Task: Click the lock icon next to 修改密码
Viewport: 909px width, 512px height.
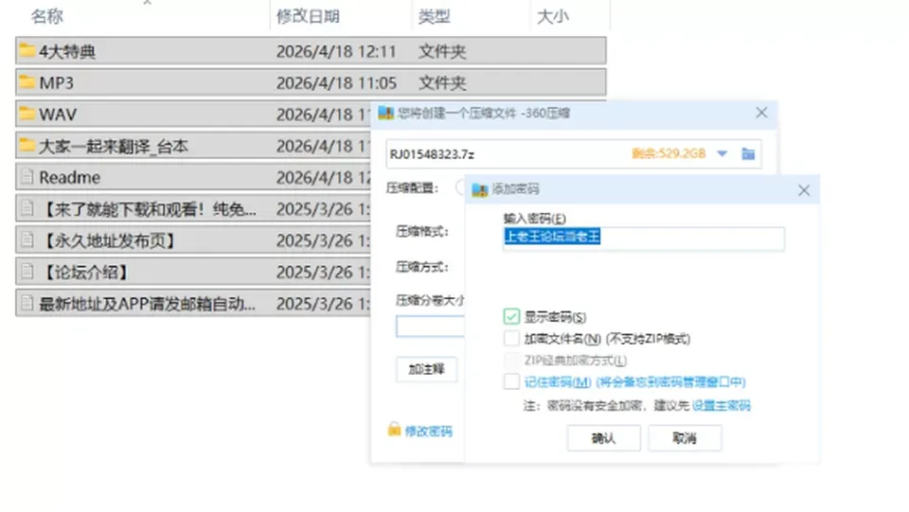Action: pyautogui.click(x=394, y=429)
